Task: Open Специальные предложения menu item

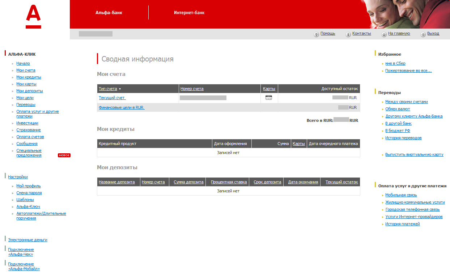Action: click(29, 153)
